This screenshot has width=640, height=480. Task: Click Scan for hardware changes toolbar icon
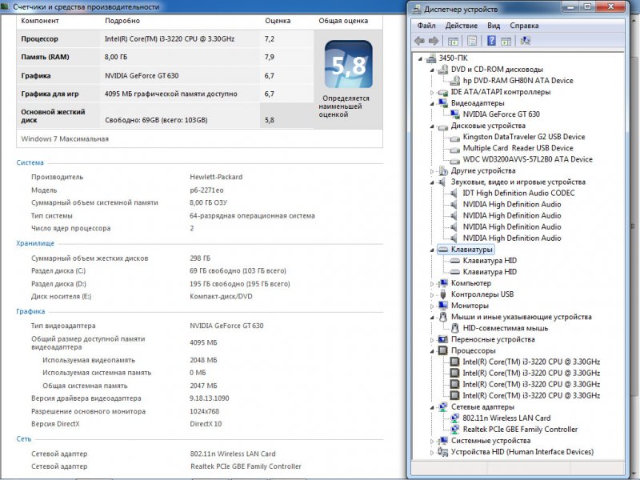(526, 41)
